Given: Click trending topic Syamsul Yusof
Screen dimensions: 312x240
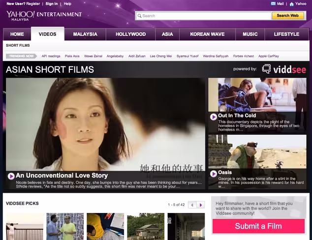Looking at the screenshot, I should click(x=187, y=56).
